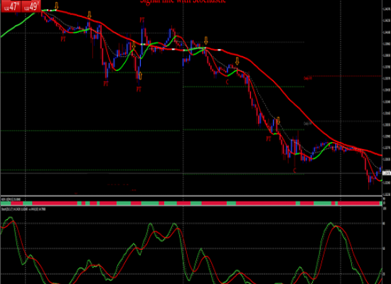The height and width of the screenshot is (284, 391).
Task: Click the orange down arrow nearest the first C label
Action: pyautogui.click(x=237, y=61)
